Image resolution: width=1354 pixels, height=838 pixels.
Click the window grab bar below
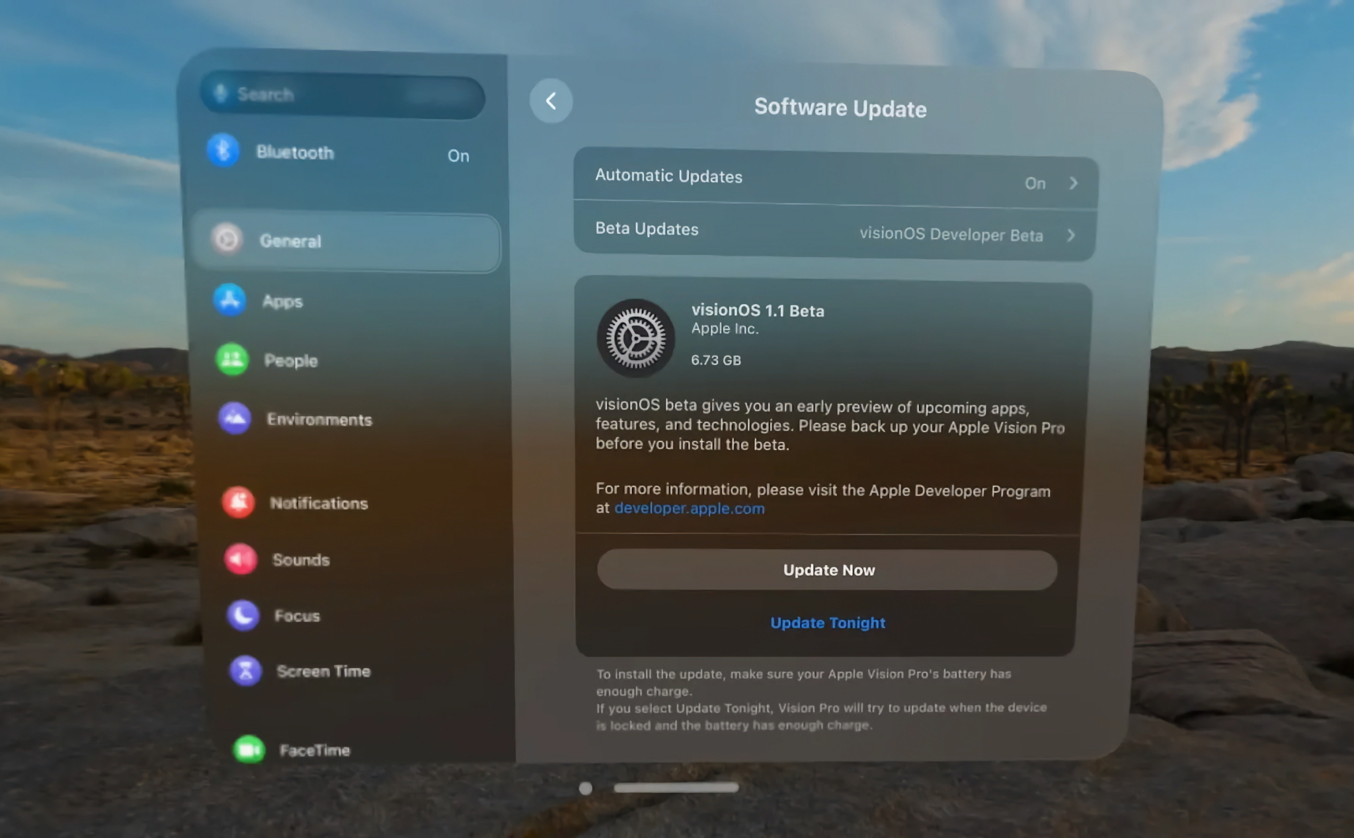[x=676, y=788]
